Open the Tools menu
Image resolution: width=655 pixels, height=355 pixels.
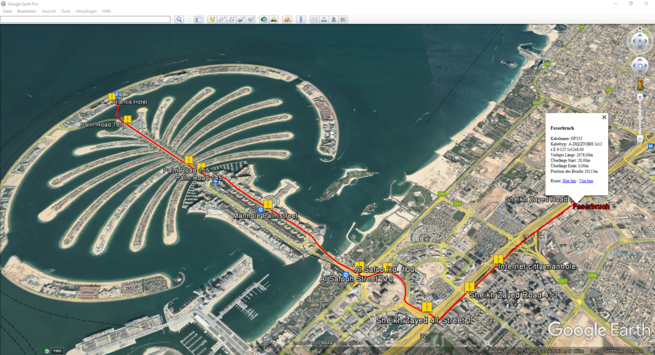[65, 10]
